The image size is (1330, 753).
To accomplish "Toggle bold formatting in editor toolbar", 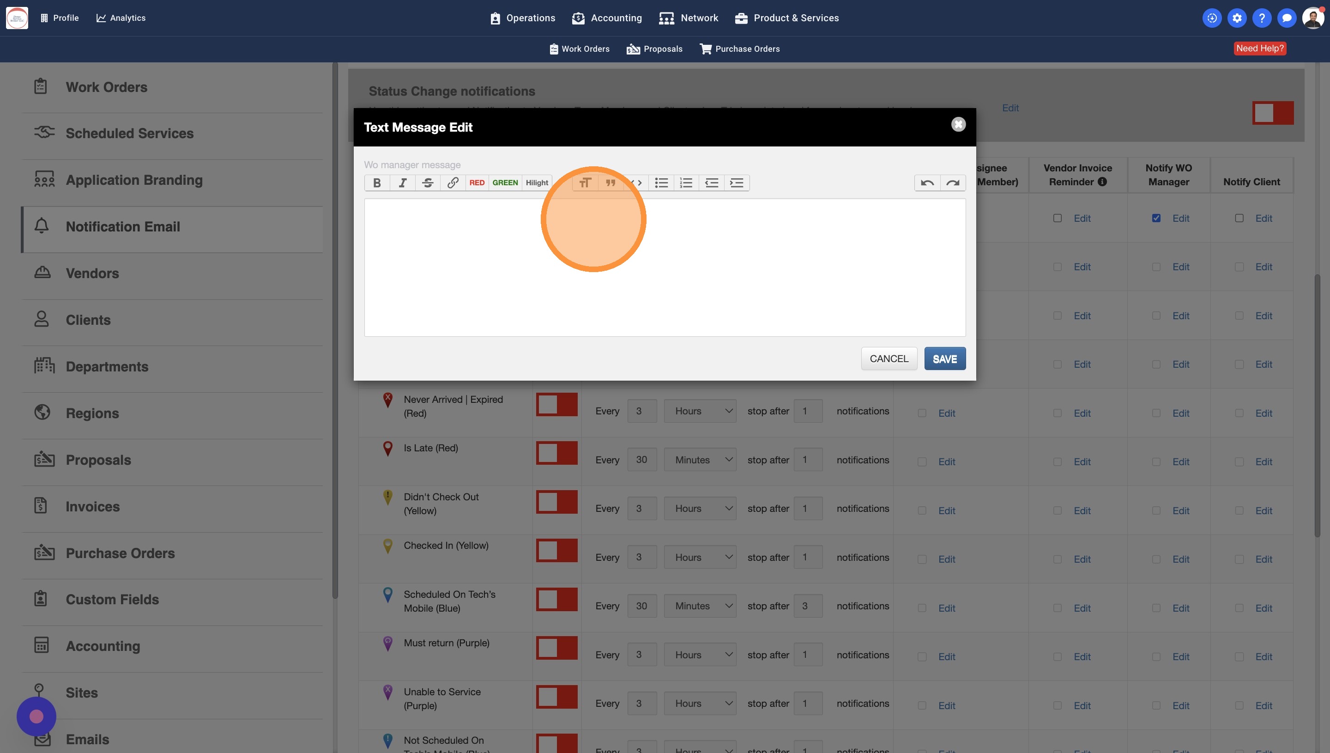I will (x=377, y=182).
